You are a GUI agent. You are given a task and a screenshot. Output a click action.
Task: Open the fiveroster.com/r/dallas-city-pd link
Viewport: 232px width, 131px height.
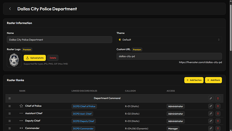pyautogui.click(x=200, y=62)
